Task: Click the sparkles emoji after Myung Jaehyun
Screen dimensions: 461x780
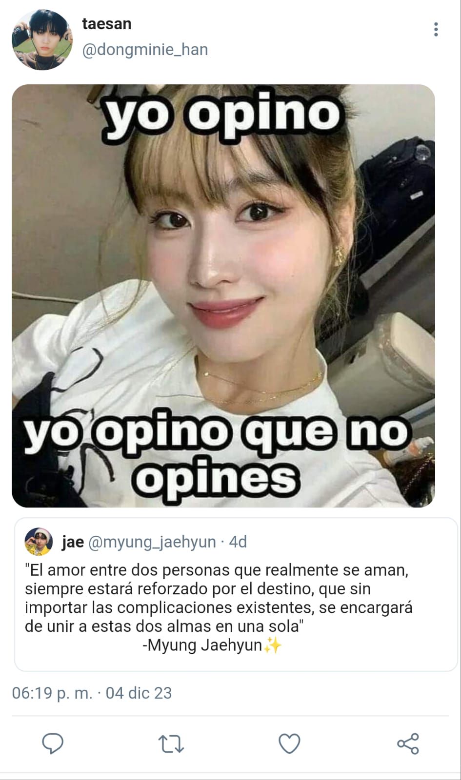Action: pyautogui.click(x=273, y=645)
